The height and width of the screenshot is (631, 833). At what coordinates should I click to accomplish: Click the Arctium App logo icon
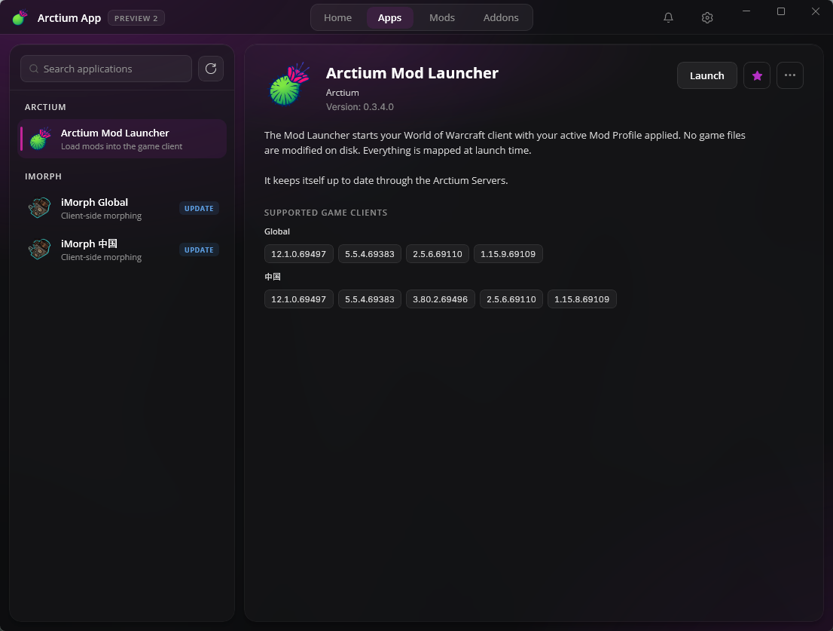pos(20,17)
